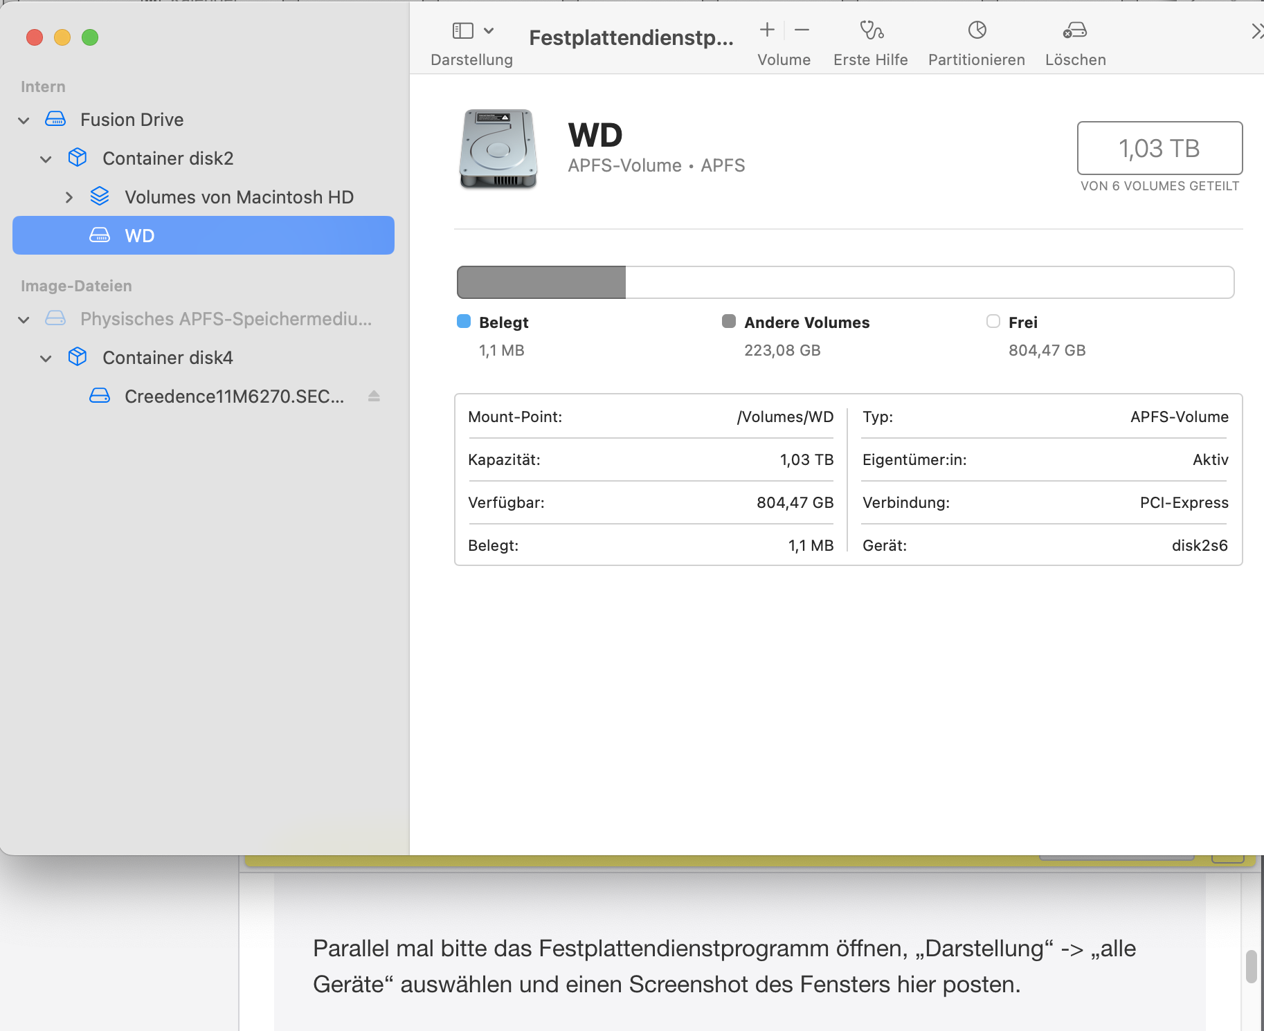The image size is (1264, 1031).
Task: Remove volume with the minus icon
Action: pyautogui.click(x=802, y=30)
